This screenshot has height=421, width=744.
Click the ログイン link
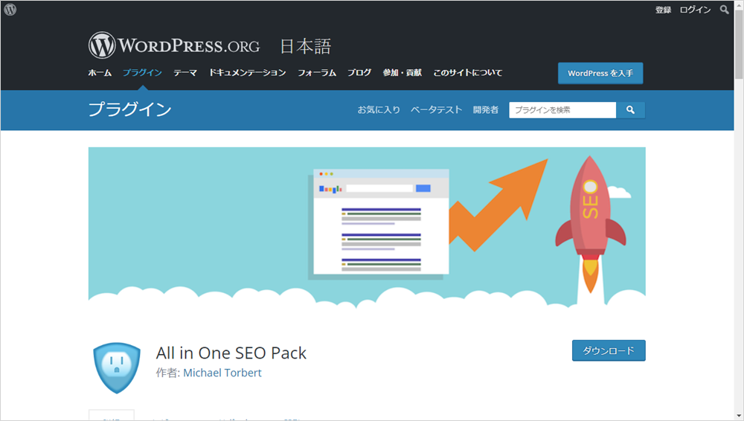tap(695, 10)
